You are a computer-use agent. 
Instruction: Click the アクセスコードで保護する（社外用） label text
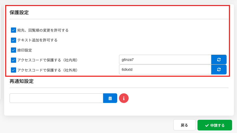pyautogui.click(x=47, y=70)
